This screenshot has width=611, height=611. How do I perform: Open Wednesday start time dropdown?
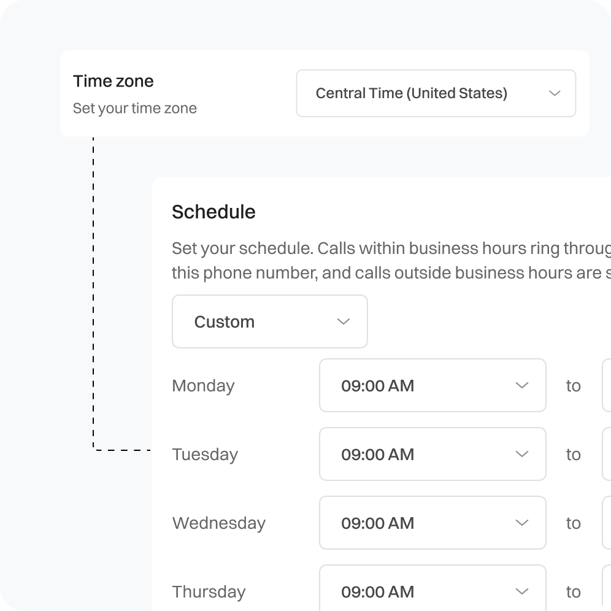[x=432, y=523]
